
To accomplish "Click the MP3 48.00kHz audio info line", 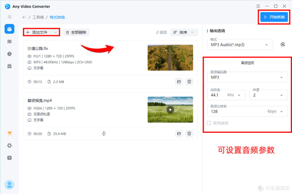I will tap(63, 62).
